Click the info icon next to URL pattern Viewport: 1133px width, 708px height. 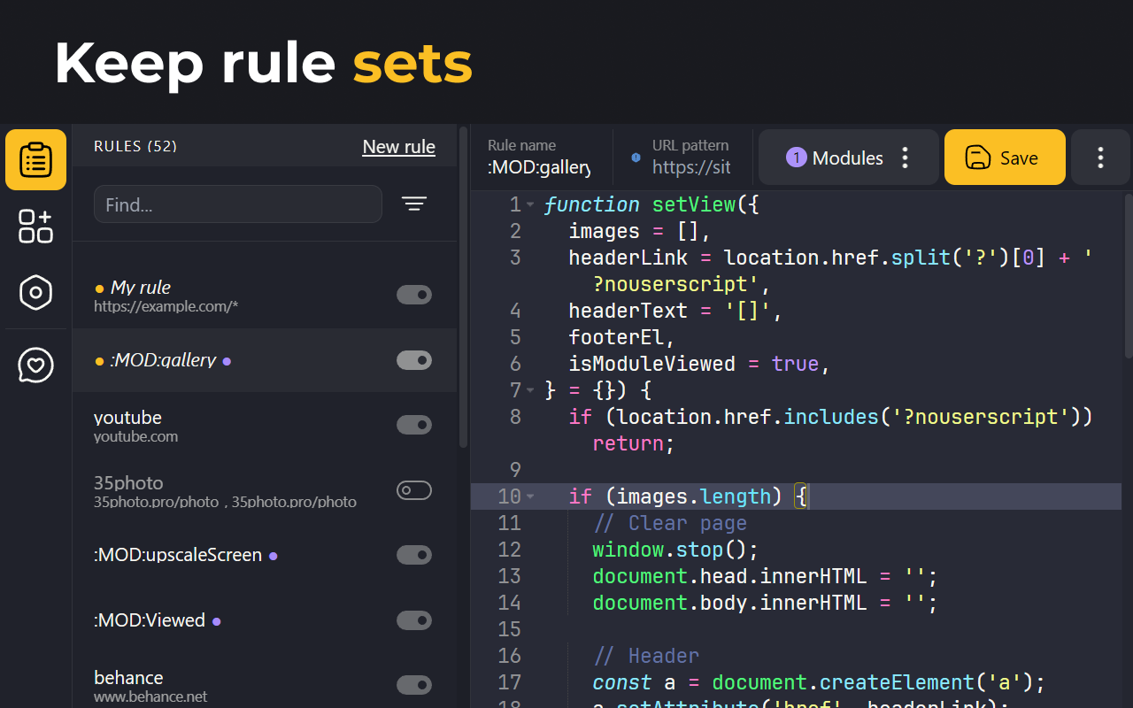coord(636,157)
